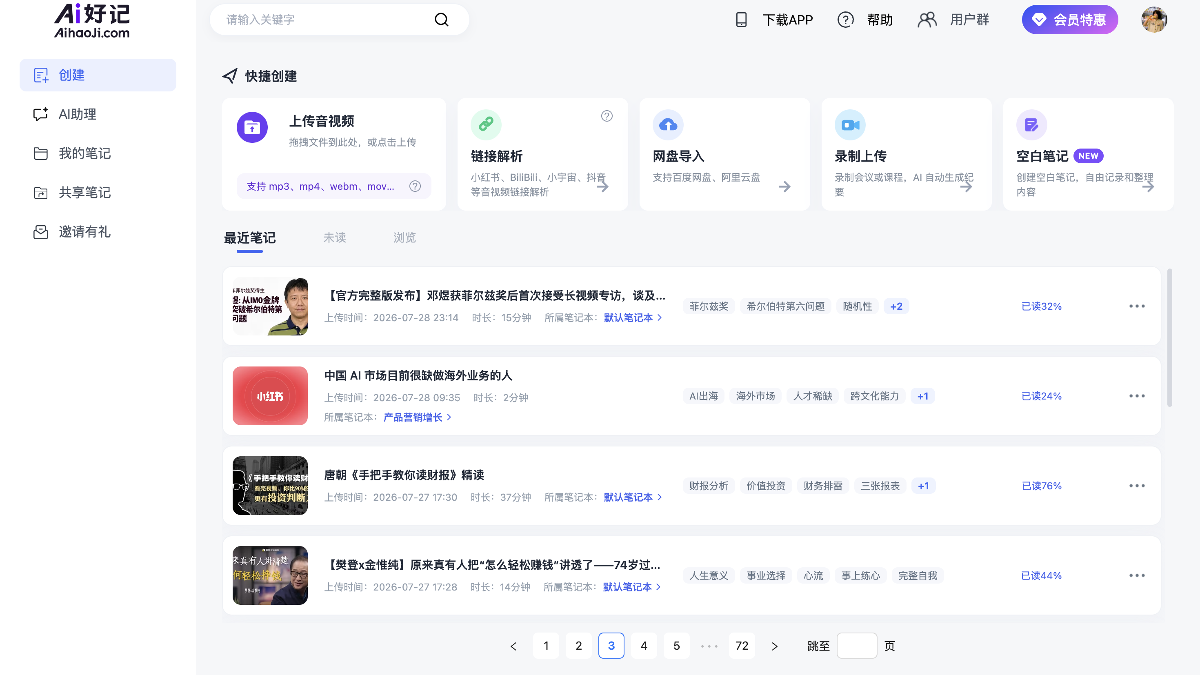Viewport: 1200px width, 675px height.
Task: Open 共享笔记 in the sidebar
Action: [98, 192]
